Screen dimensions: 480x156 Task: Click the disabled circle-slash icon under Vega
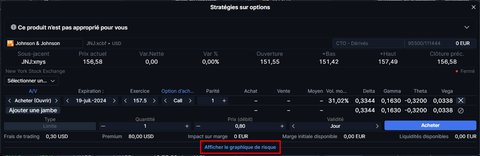click(x=460, y=111)
